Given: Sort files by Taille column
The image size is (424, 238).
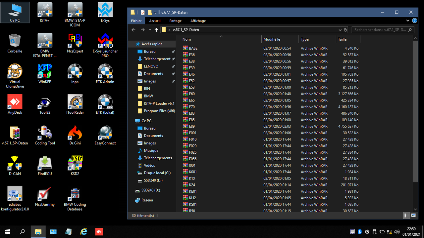Looking at the screenshot, I should pyautogui.click(x=348, y=39).
